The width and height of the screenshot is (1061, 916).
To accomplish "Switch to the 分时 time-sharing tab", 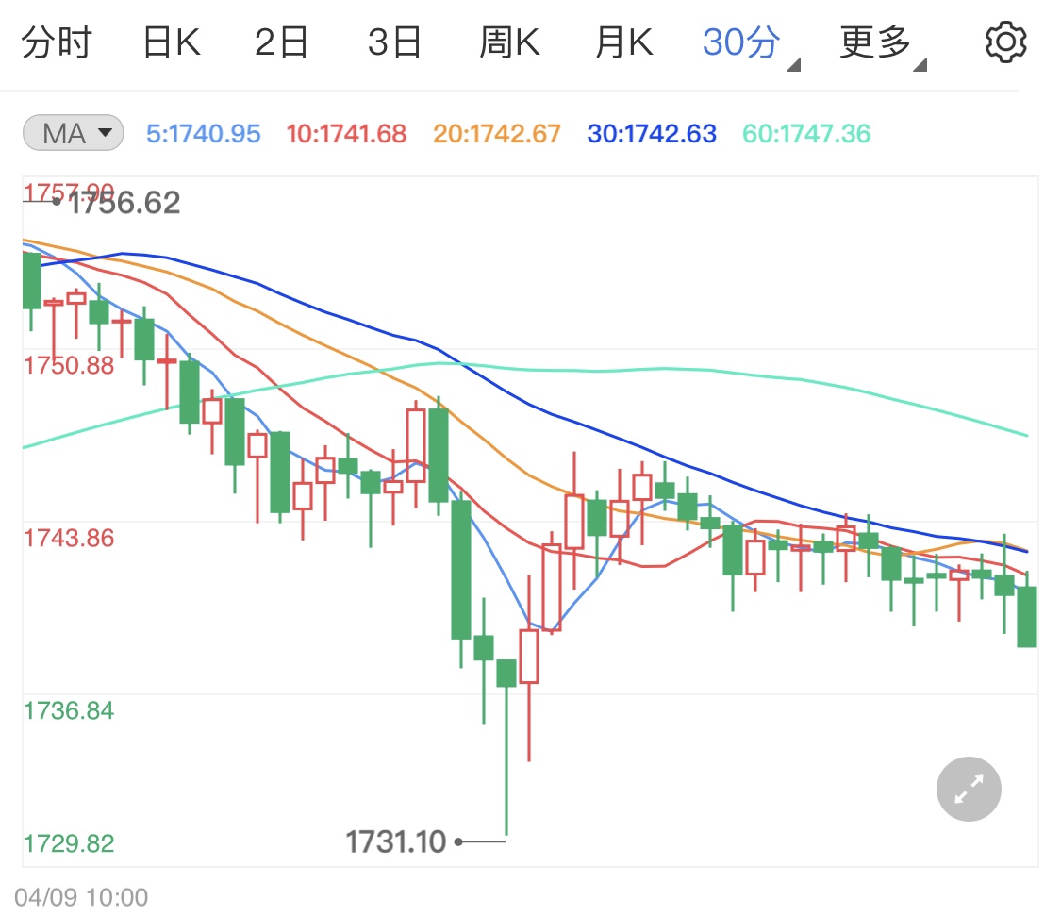I will pyautogui.click(x=58, y=41).
